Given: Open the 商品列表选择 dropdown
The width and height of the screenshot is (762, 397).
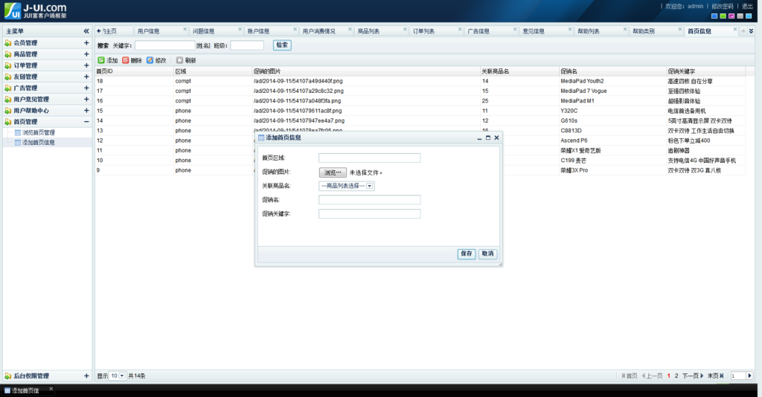Looking at the screenshot, I should pyautogui.click(x=347, y=186).
